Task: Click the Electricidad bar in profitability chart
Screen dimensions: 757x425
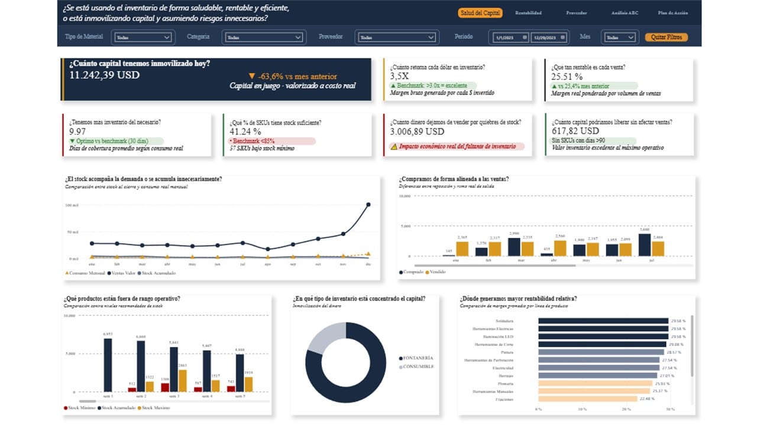Action: click(599, 368)
